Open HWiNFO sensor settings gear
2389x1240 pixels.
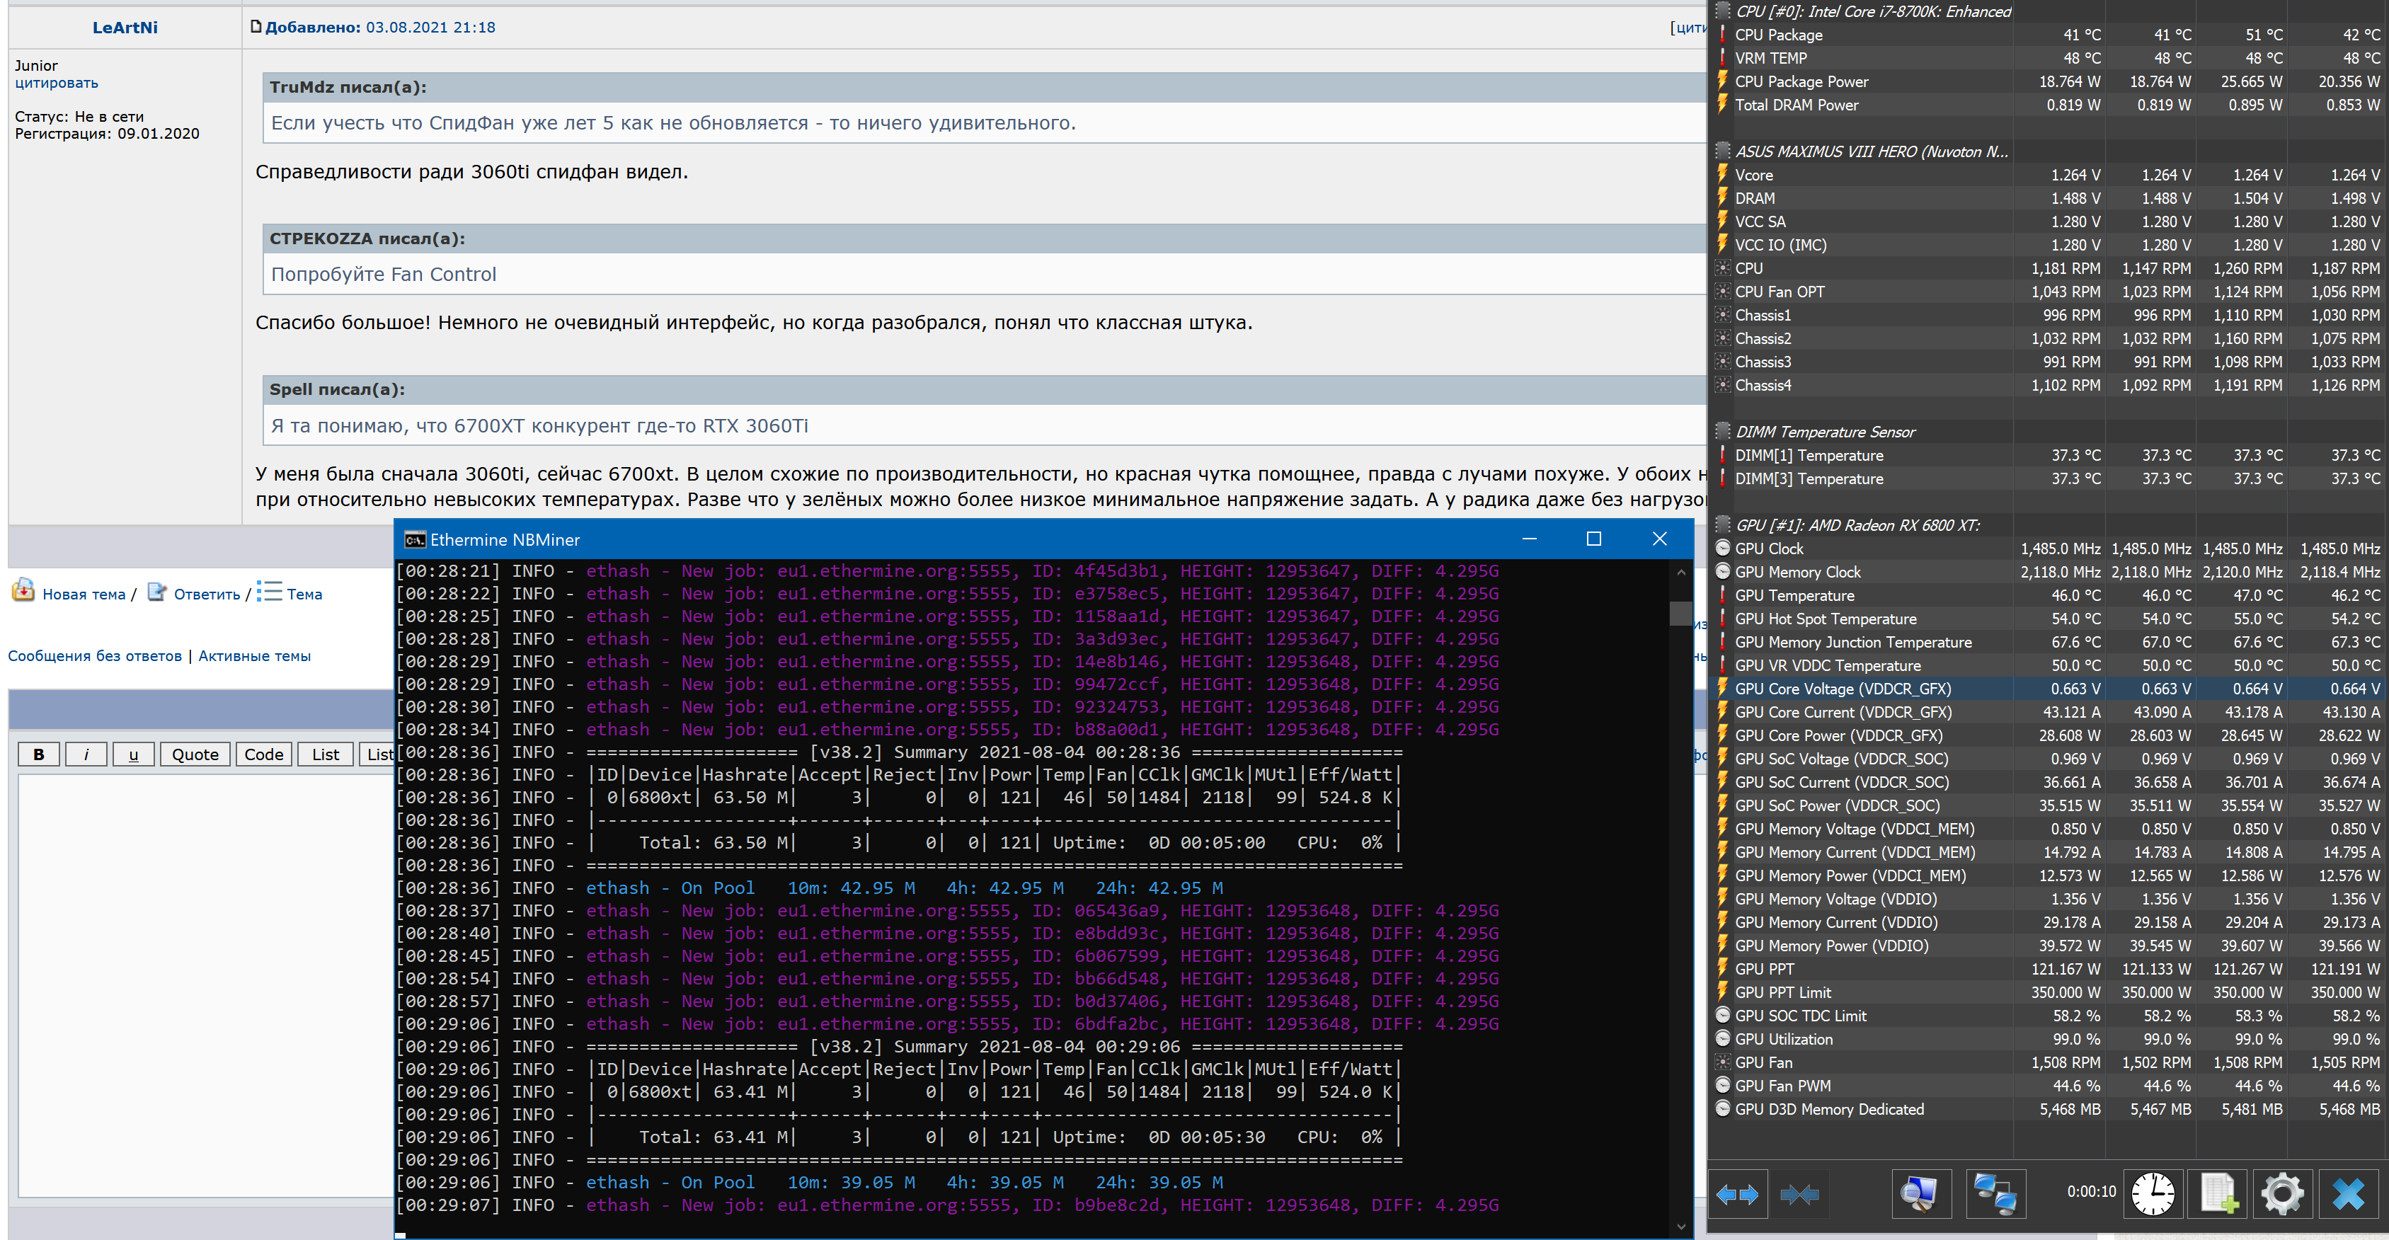point(2282,1193)
